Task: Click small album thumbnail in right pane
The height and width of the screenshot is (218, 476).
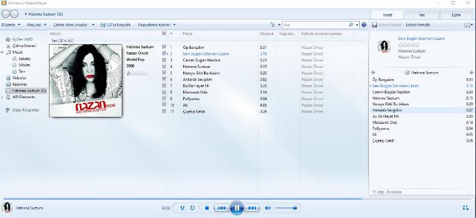Action: (384, 47)
